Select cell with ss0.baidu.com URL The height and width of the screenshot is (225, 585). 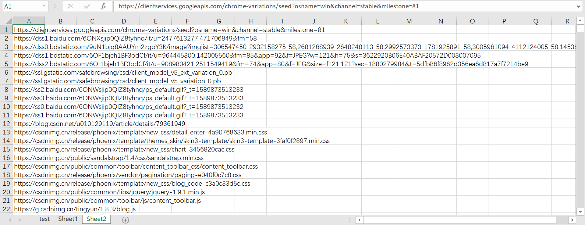tap(29, 106)
